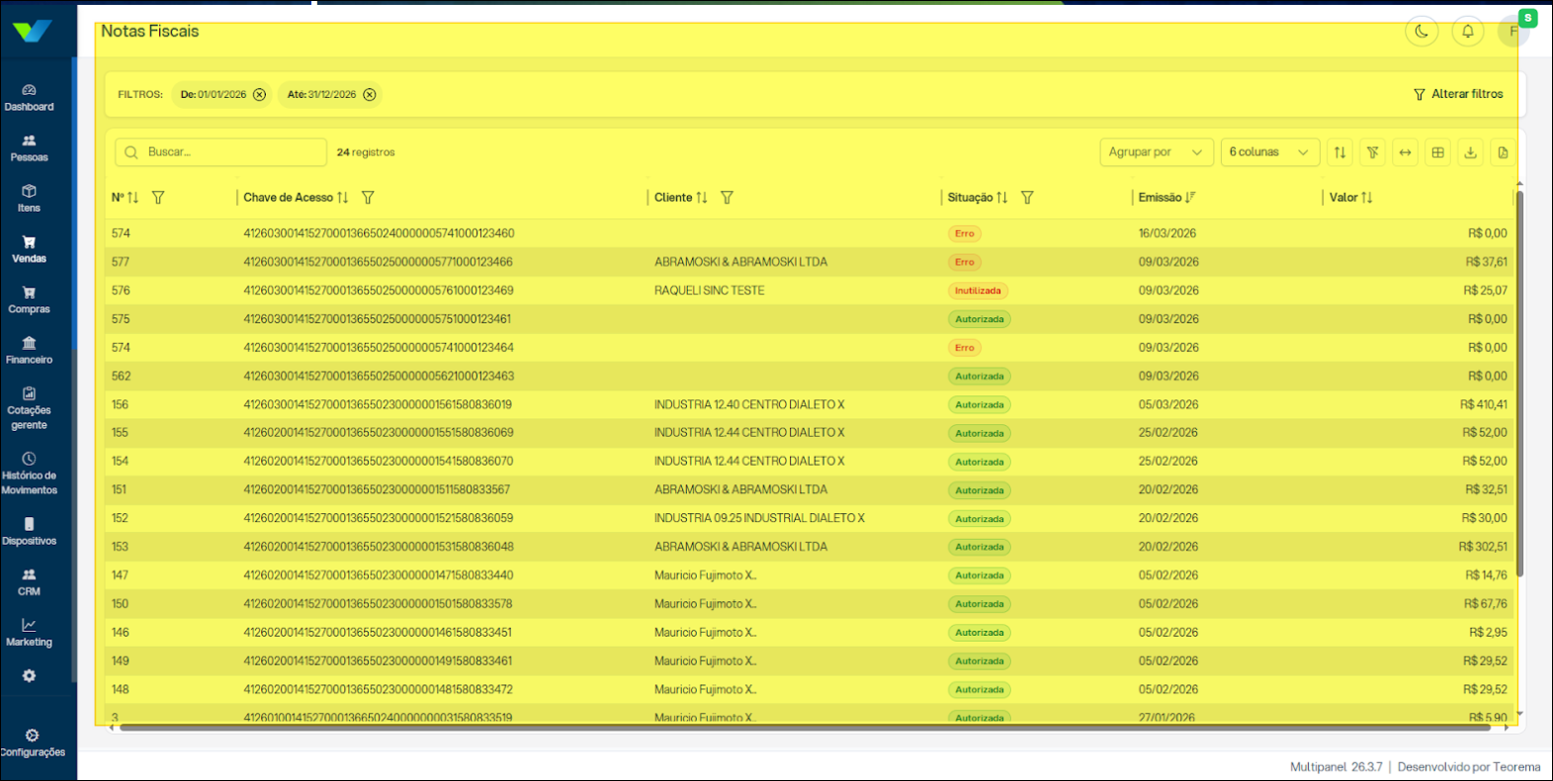Export table as PDF file icon

[x=1503, y=152]
